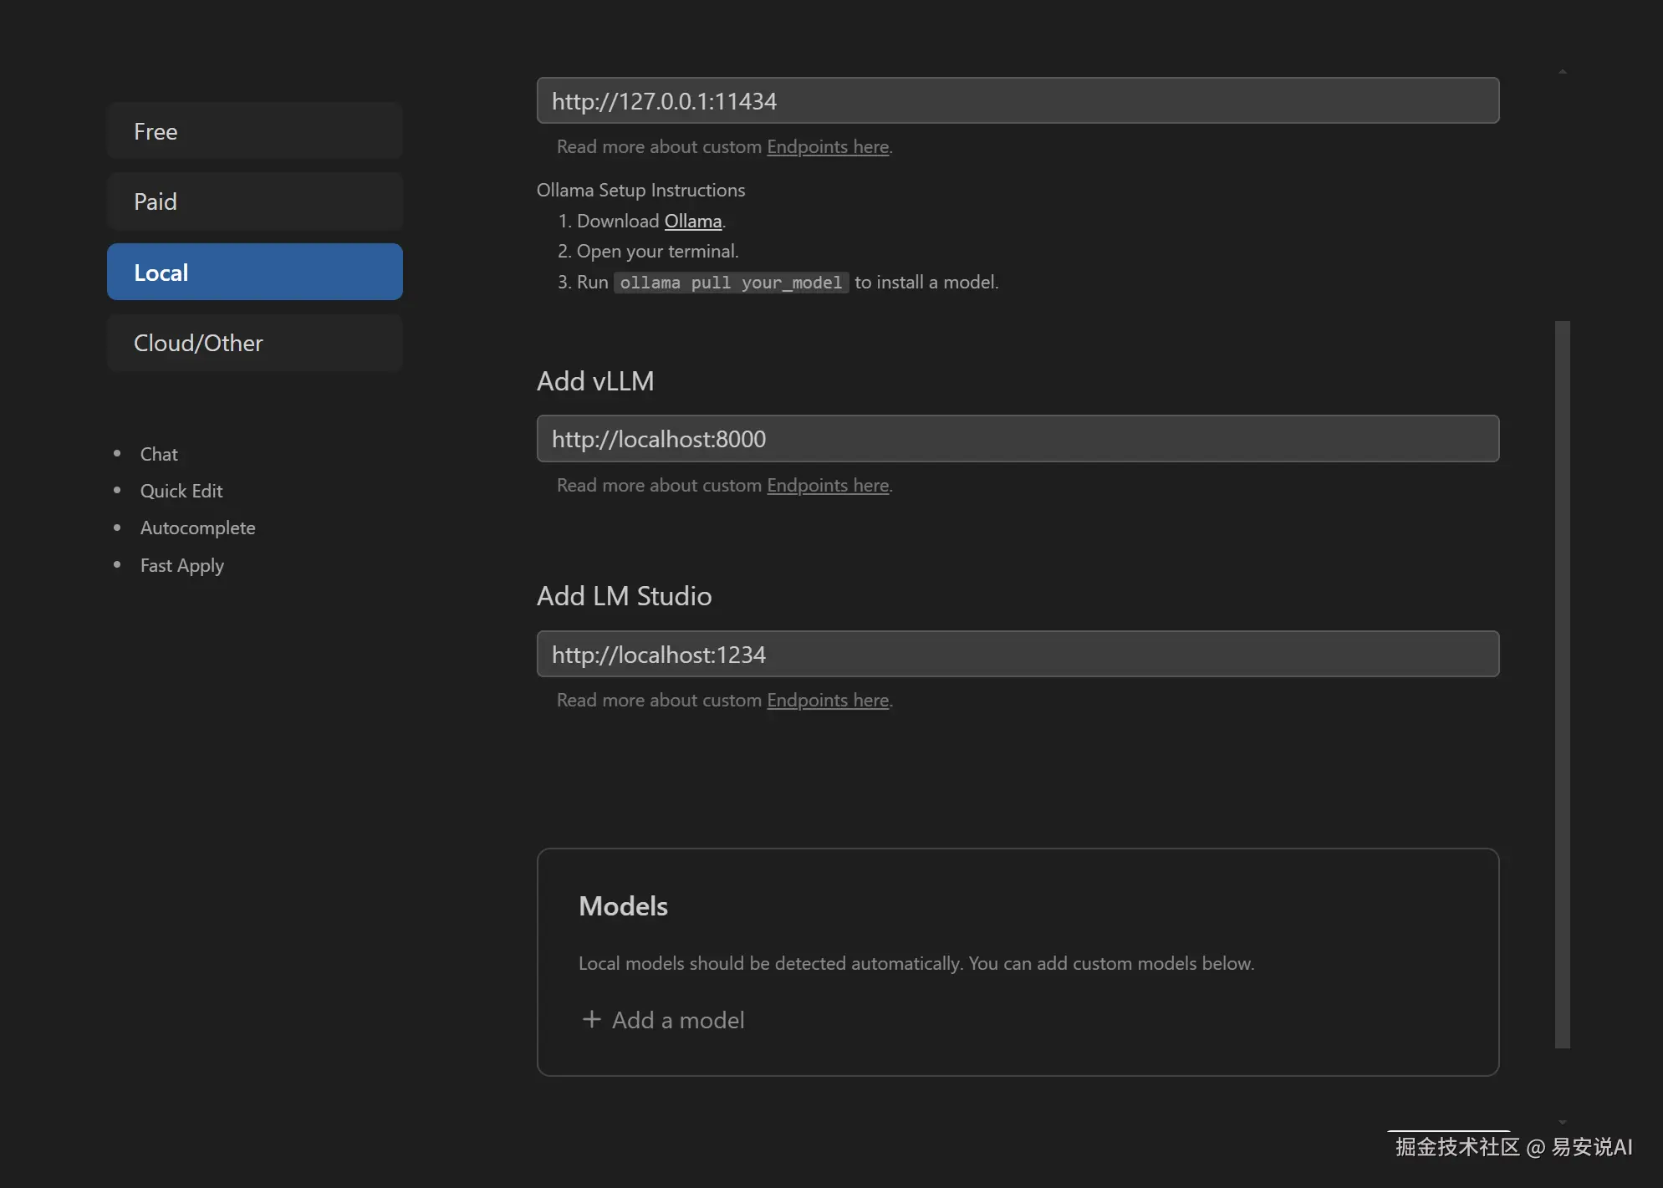Click the vLLM endpoint field localhost:8000
The width and height of the screenshot is (1663, 1188).
(1017, 439)
